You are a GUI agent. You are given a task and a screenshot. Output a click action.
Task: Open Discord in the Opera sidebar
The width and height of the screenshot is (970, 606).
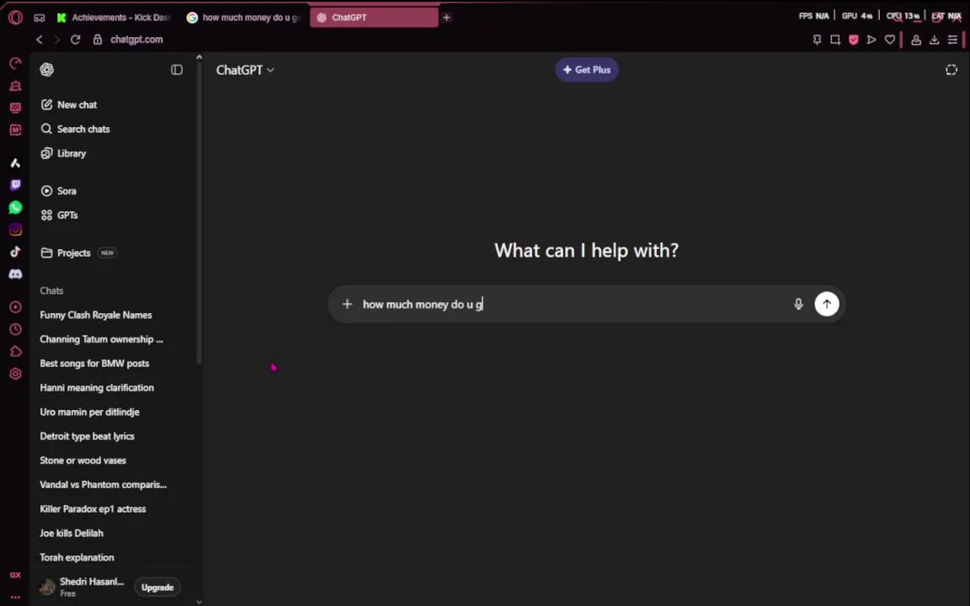15,274
